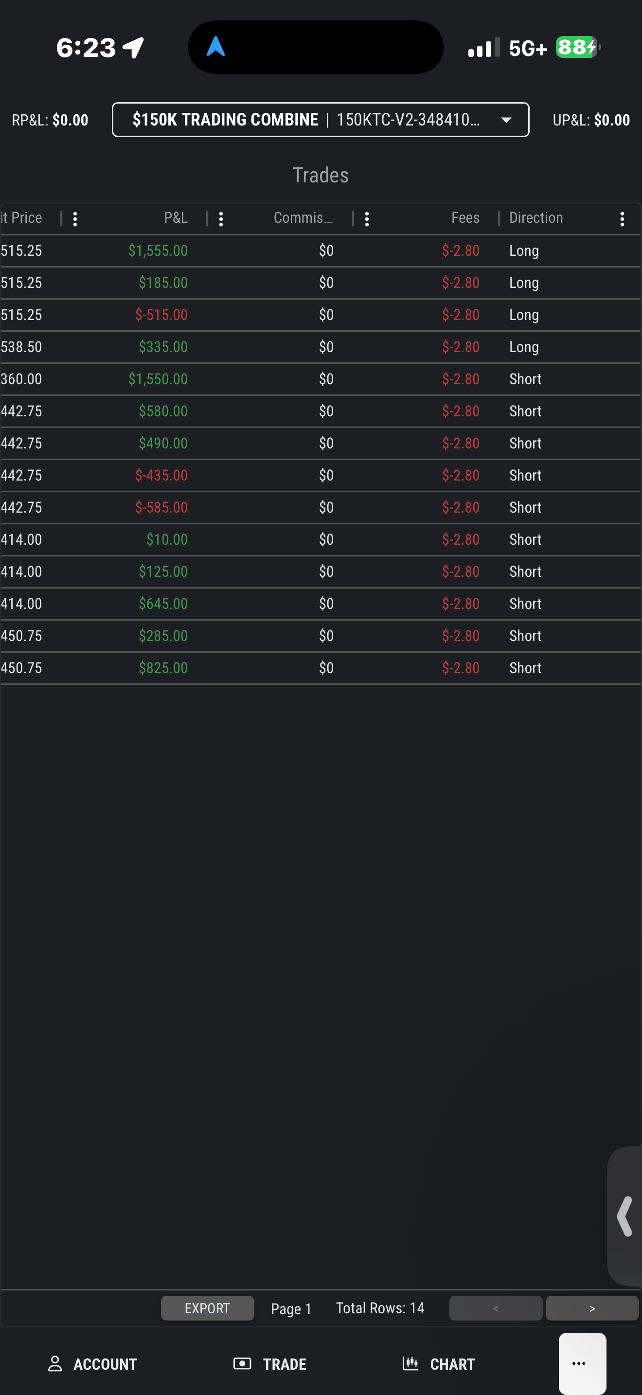Select the $825.00 P&L cell
Screen dimensions: 642x1395
pyautogui.click(x=163, y=668)
